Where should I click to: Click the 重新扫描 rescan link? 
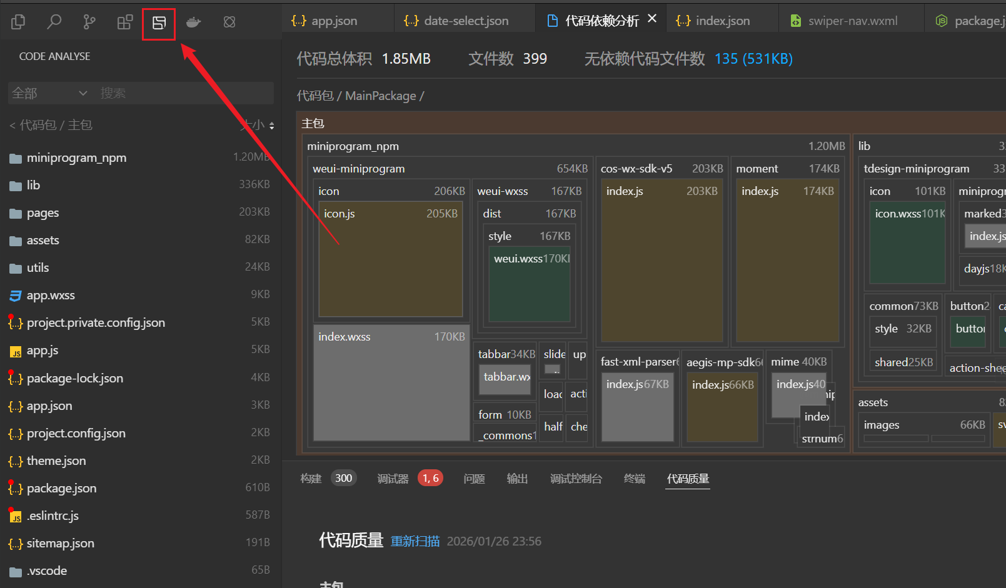pos(415,541)
